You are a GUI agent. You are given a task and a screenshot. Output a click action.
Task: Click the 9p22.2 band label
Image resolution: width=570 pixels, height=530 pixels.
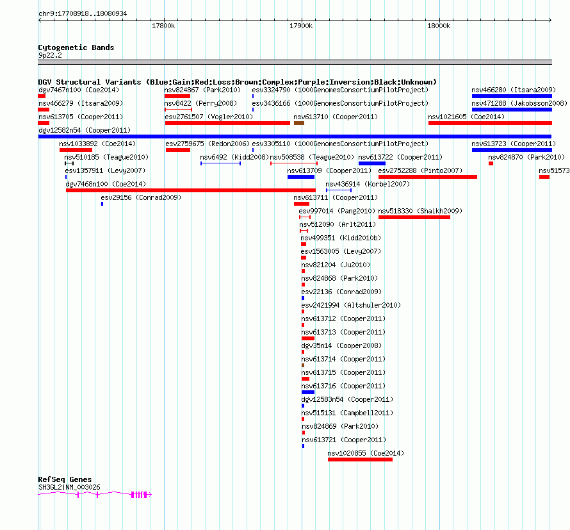pyautogui.click(x=50, y=55)
